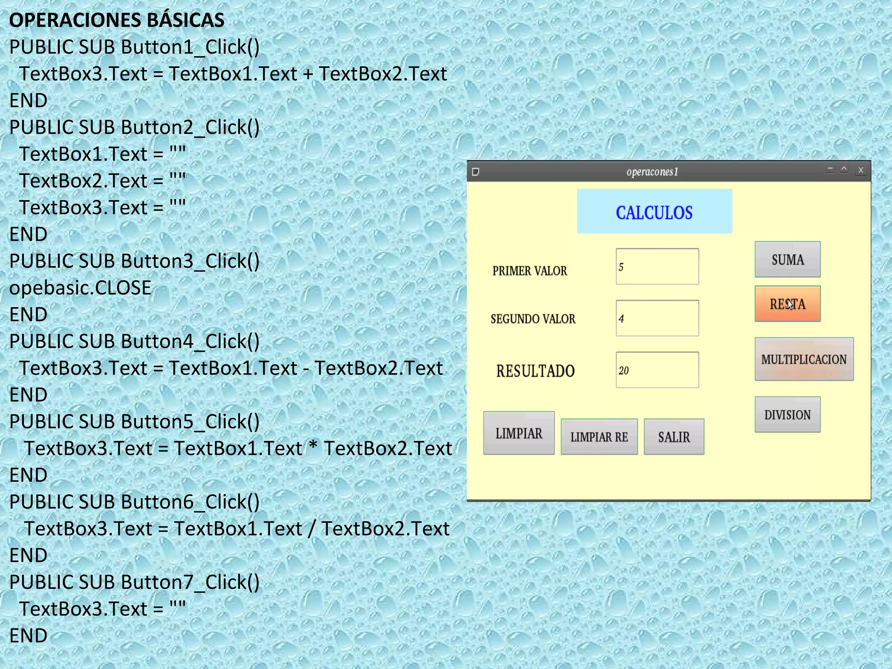Screen dimensions: 892x669
Task: Click the TextBox1.Text = "" code line
Action: (102, 154)
